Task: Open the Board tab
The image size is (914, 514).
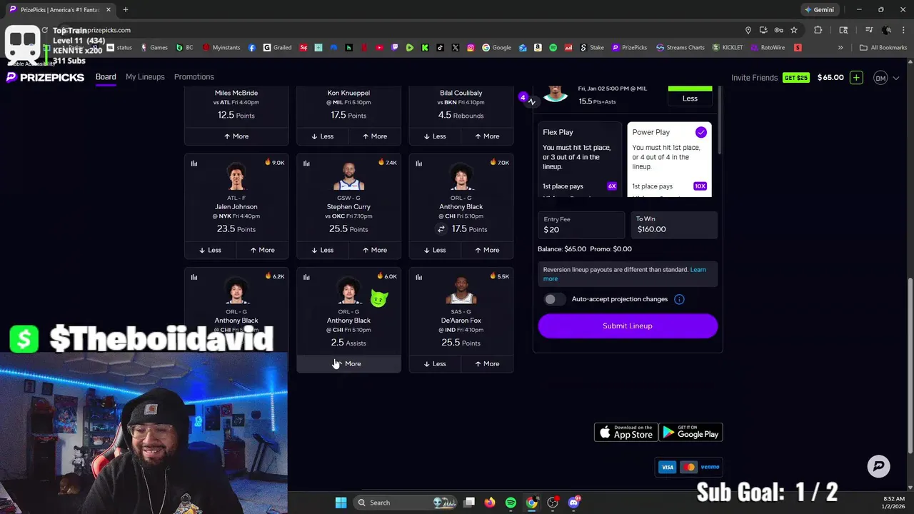Action: (106, 77)
